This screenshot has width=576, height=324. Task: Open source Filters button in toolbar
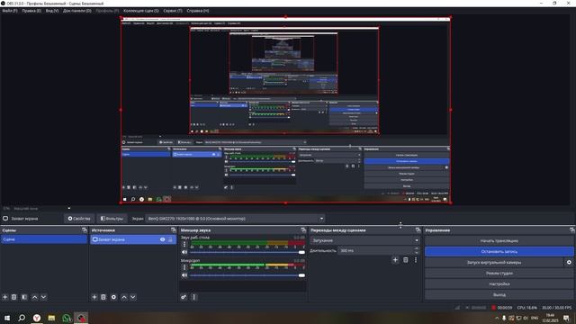pyautogui.click(x=112, y=219)
